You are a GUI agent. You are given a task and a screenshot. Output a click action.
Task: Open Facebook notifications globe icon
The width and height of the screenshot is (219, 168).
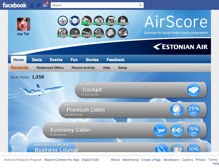coord(45,5)
